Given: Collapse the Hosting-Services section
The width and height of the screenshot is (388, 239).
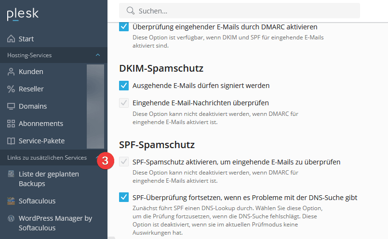Looking at the screenshot, I should click(98, 55).
